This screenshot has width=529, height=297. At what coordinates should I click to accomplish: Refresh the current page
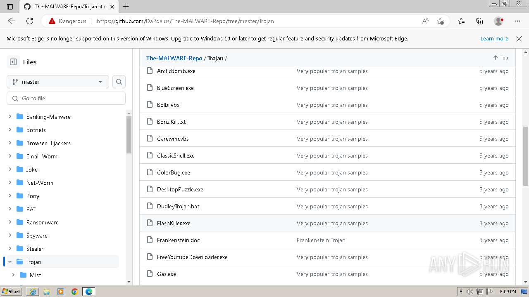(30, 21)
